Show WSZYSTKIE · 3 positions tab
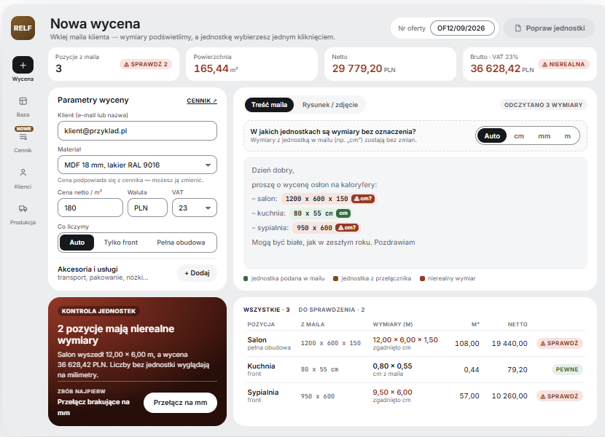605x437 pixels. [266, 310]
